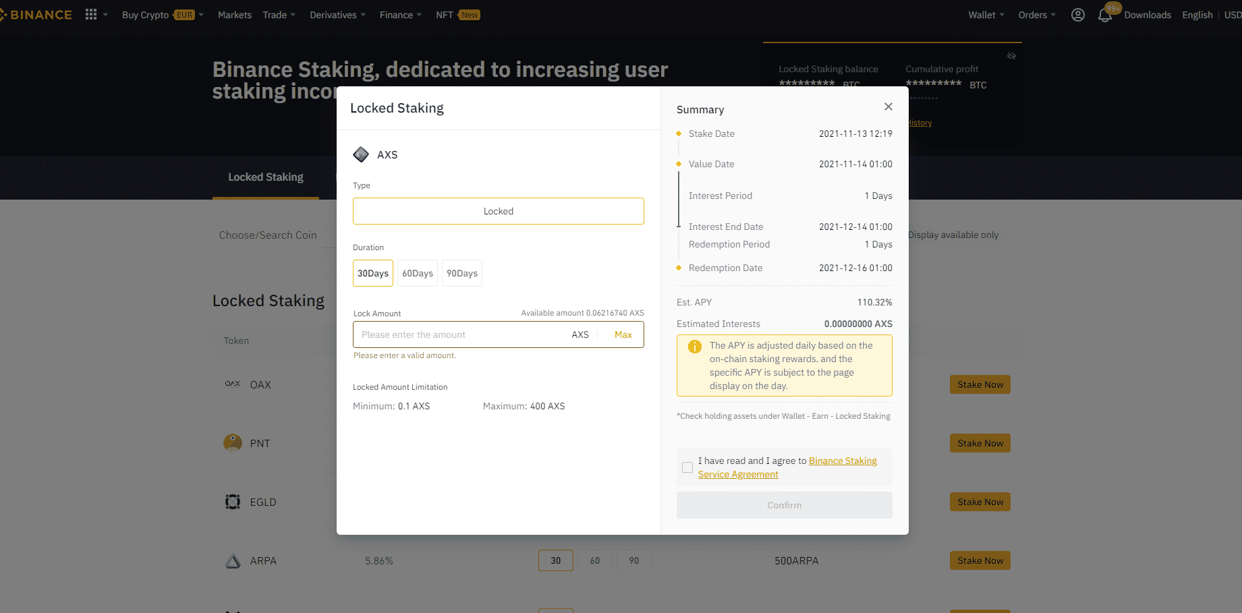The height and width of the screenshot is (613, 1242).
Task: Open the apps grid menu icon
Action: point(91,15)
